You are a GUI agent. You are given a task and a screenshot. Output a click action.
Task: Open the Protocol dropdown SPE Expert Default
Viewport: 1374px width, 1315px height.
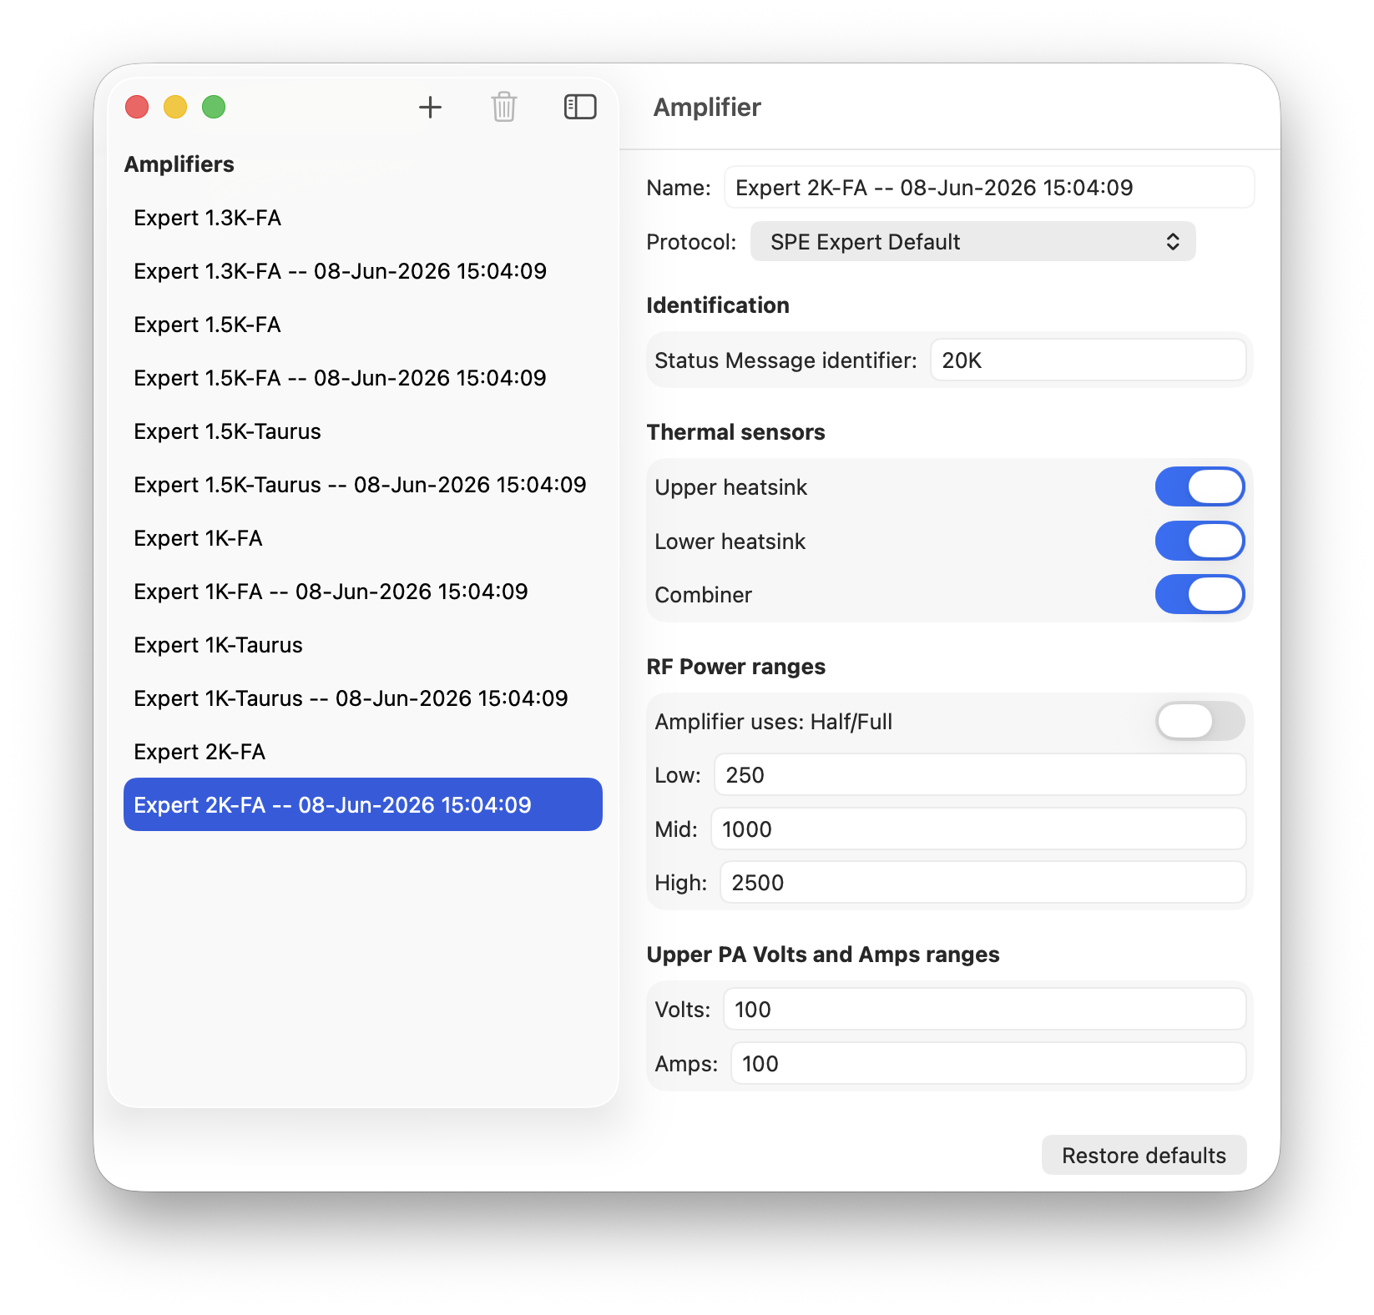point(972,241)
